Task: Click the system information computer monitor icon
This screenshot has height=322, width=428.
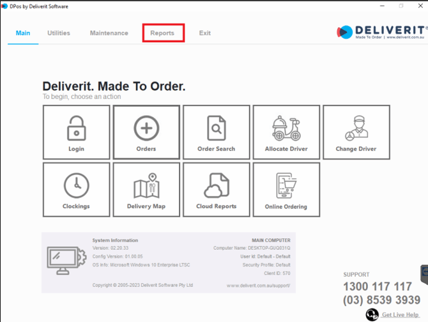Action: [64, 259]
